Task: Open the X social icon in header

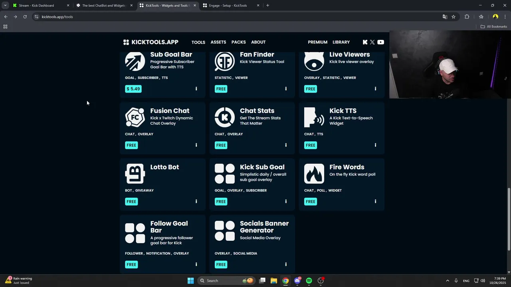Action: pos(372,42)
